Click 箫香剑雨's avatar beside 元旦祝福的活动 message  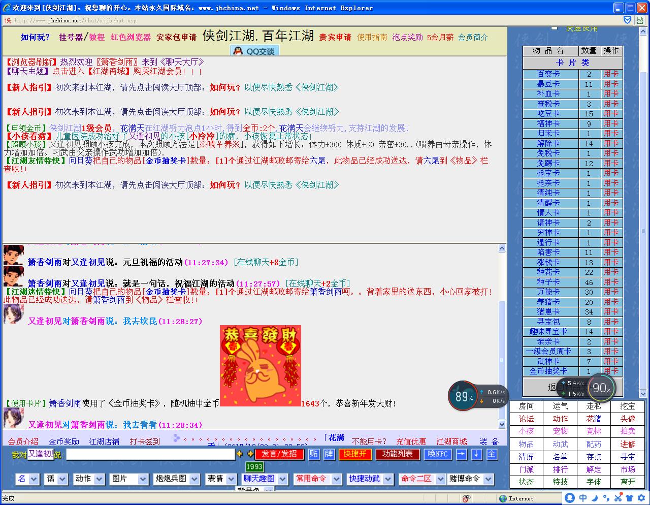(x=13, y=255)
